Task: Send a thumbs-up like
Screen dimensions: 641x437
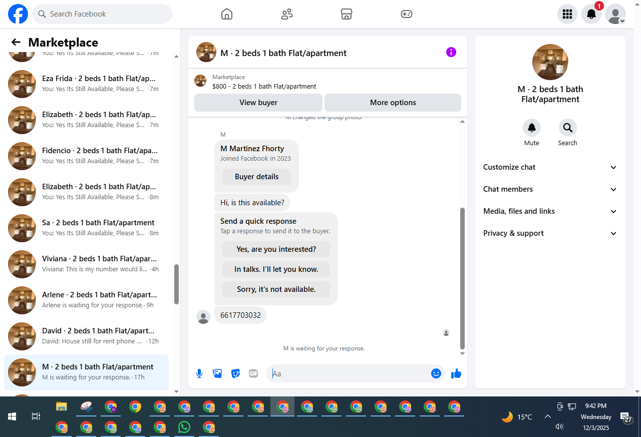Action: (x=456, y=373)
